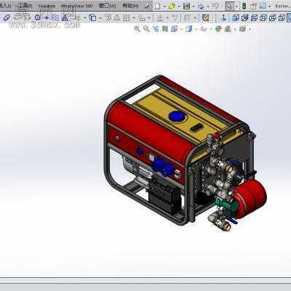Expand the View Orientation dropdown arrow
The image size is (291, 291).
[181, 29]
